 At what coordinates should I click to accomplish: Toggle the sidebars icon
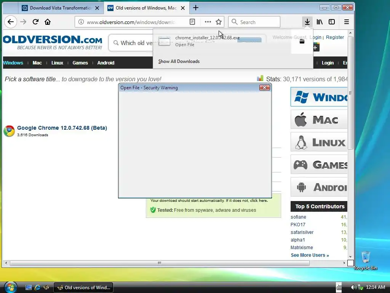[x=332, y=22]
